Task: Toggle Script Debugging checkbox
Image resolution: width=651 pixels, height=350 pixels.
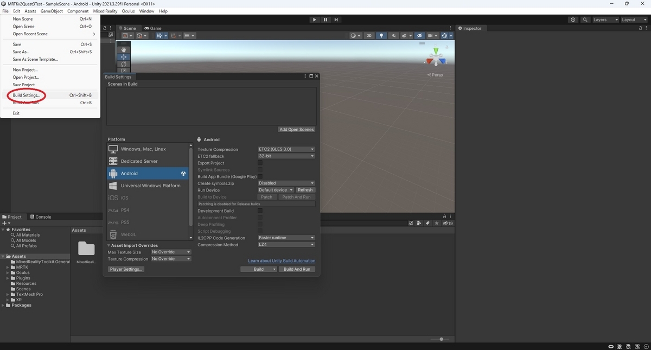Action: (x=260, y=231)
